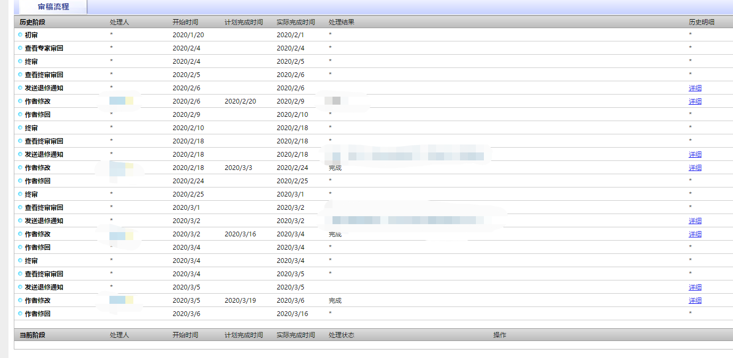Click the 操作 header in current stage bar
The height and width of the screenshot is (358, 733).
499,335
